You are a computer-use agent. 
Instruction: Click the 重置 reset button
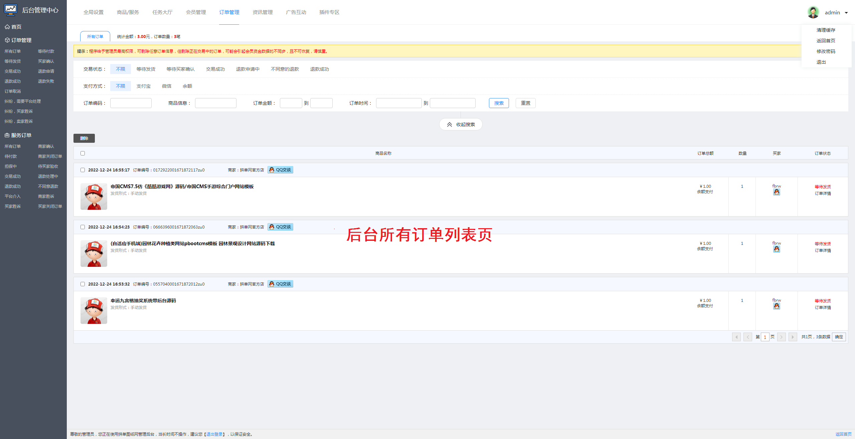click(526, 103)
